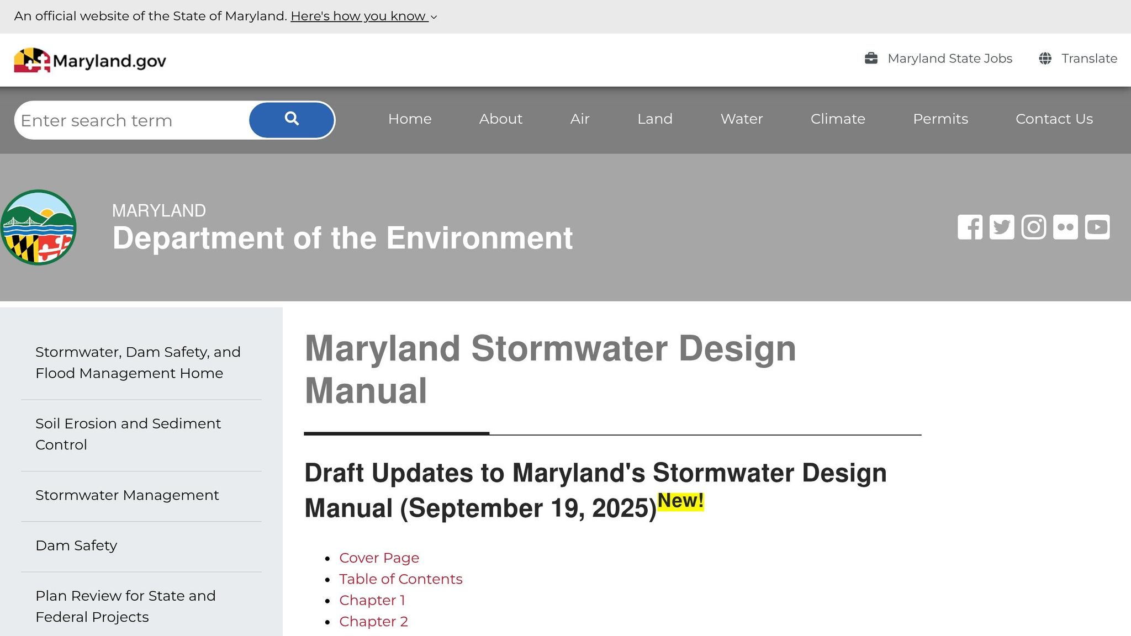Open Chapter 1 of the manual

pos(372,600)
